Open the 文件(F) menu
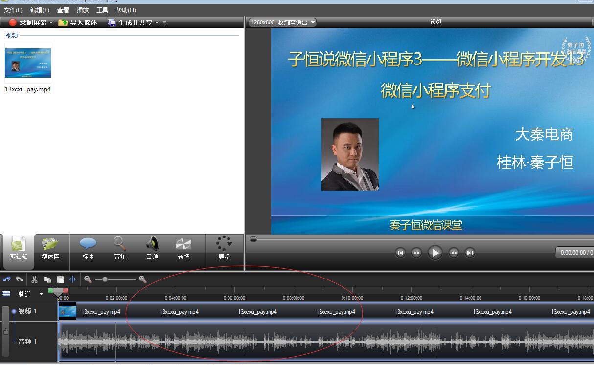 [x=13, y=10]
